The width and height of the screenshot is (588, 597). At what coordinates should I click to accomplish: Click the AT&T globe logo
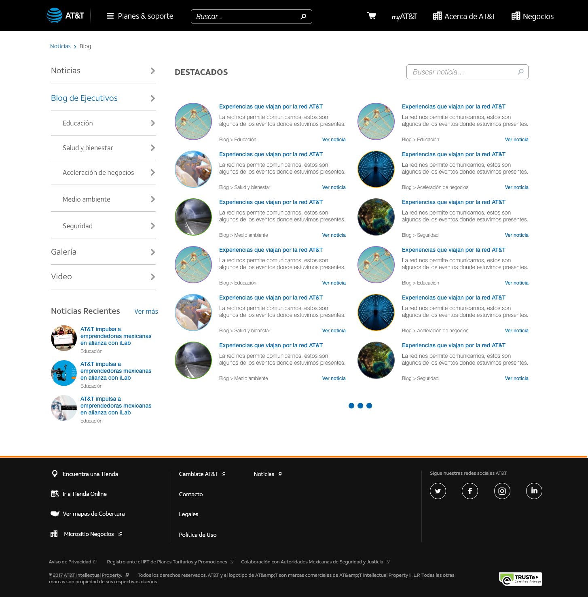pyautogui.click(x=55, y=16)
